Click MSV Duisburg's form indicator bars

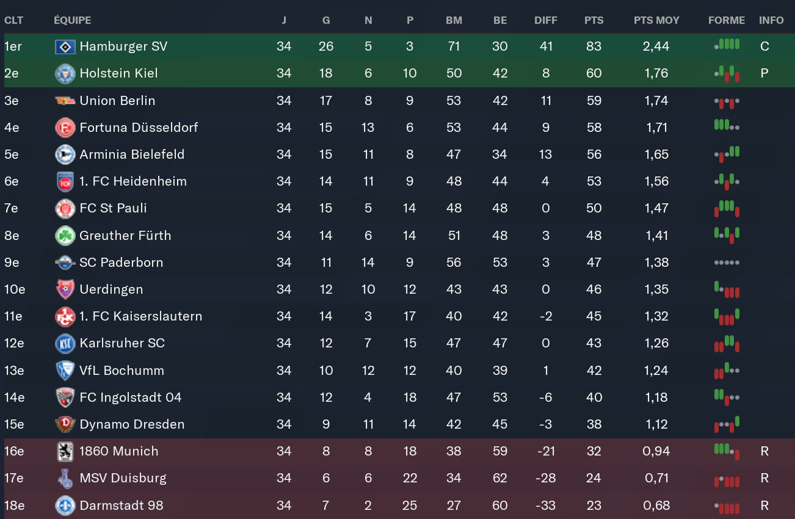click(x=727, y=481)
